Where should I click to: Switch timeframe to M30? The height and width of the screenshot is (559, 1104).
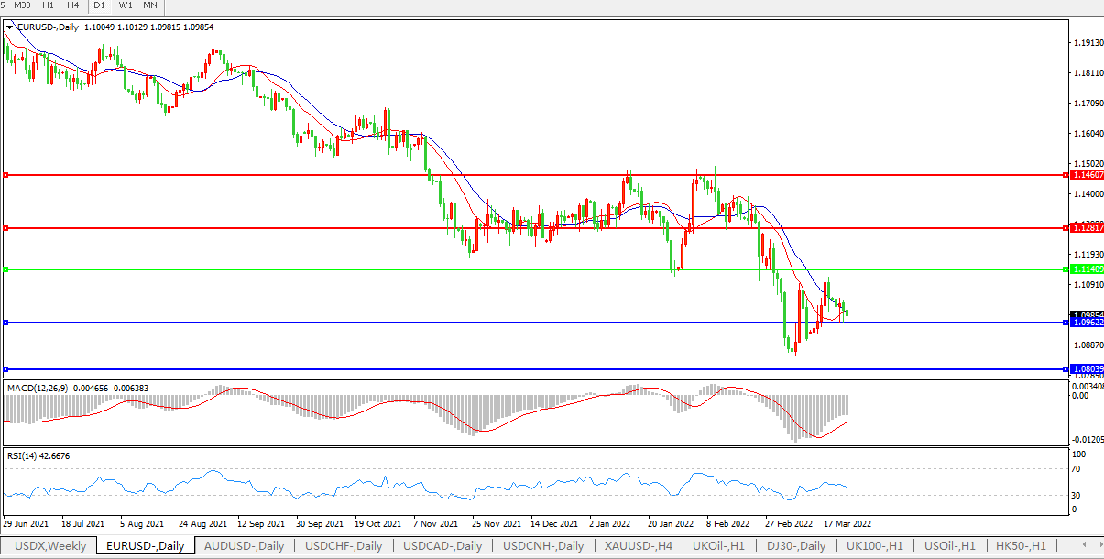[23, 5]
